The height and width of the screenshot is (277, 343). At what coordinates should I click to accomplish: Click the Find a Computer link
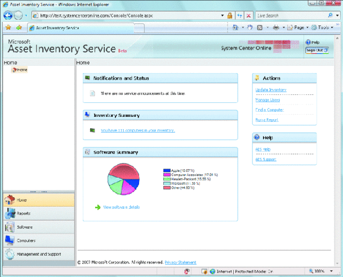coord(269,110)
